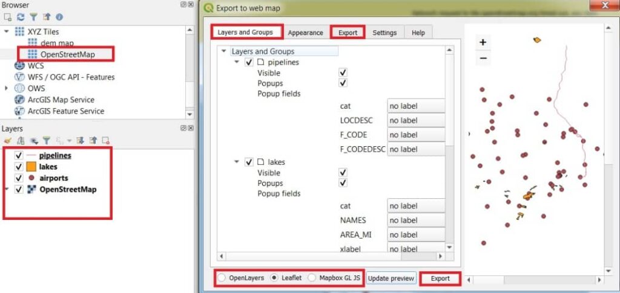Open the AREA_MI label dropdown
Screen dimensions: 620x293
click(x=417, y=234)
